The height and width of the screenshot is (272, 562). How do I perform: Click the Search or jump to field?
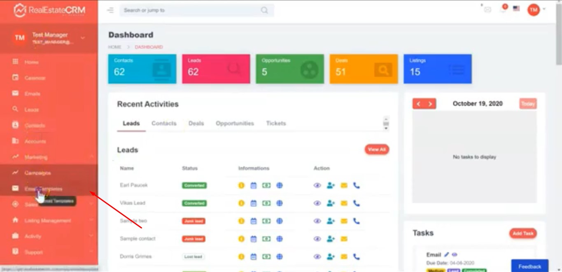tap(191, 10)
